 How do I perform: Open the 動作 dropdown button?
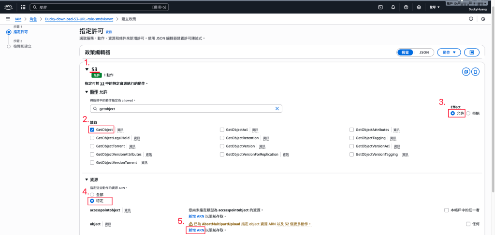click(449, 52)
